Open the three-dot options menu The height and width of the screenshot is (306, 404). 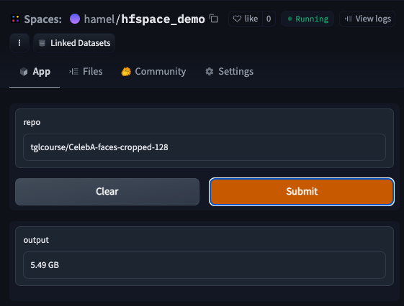click(x=19, y=43)
